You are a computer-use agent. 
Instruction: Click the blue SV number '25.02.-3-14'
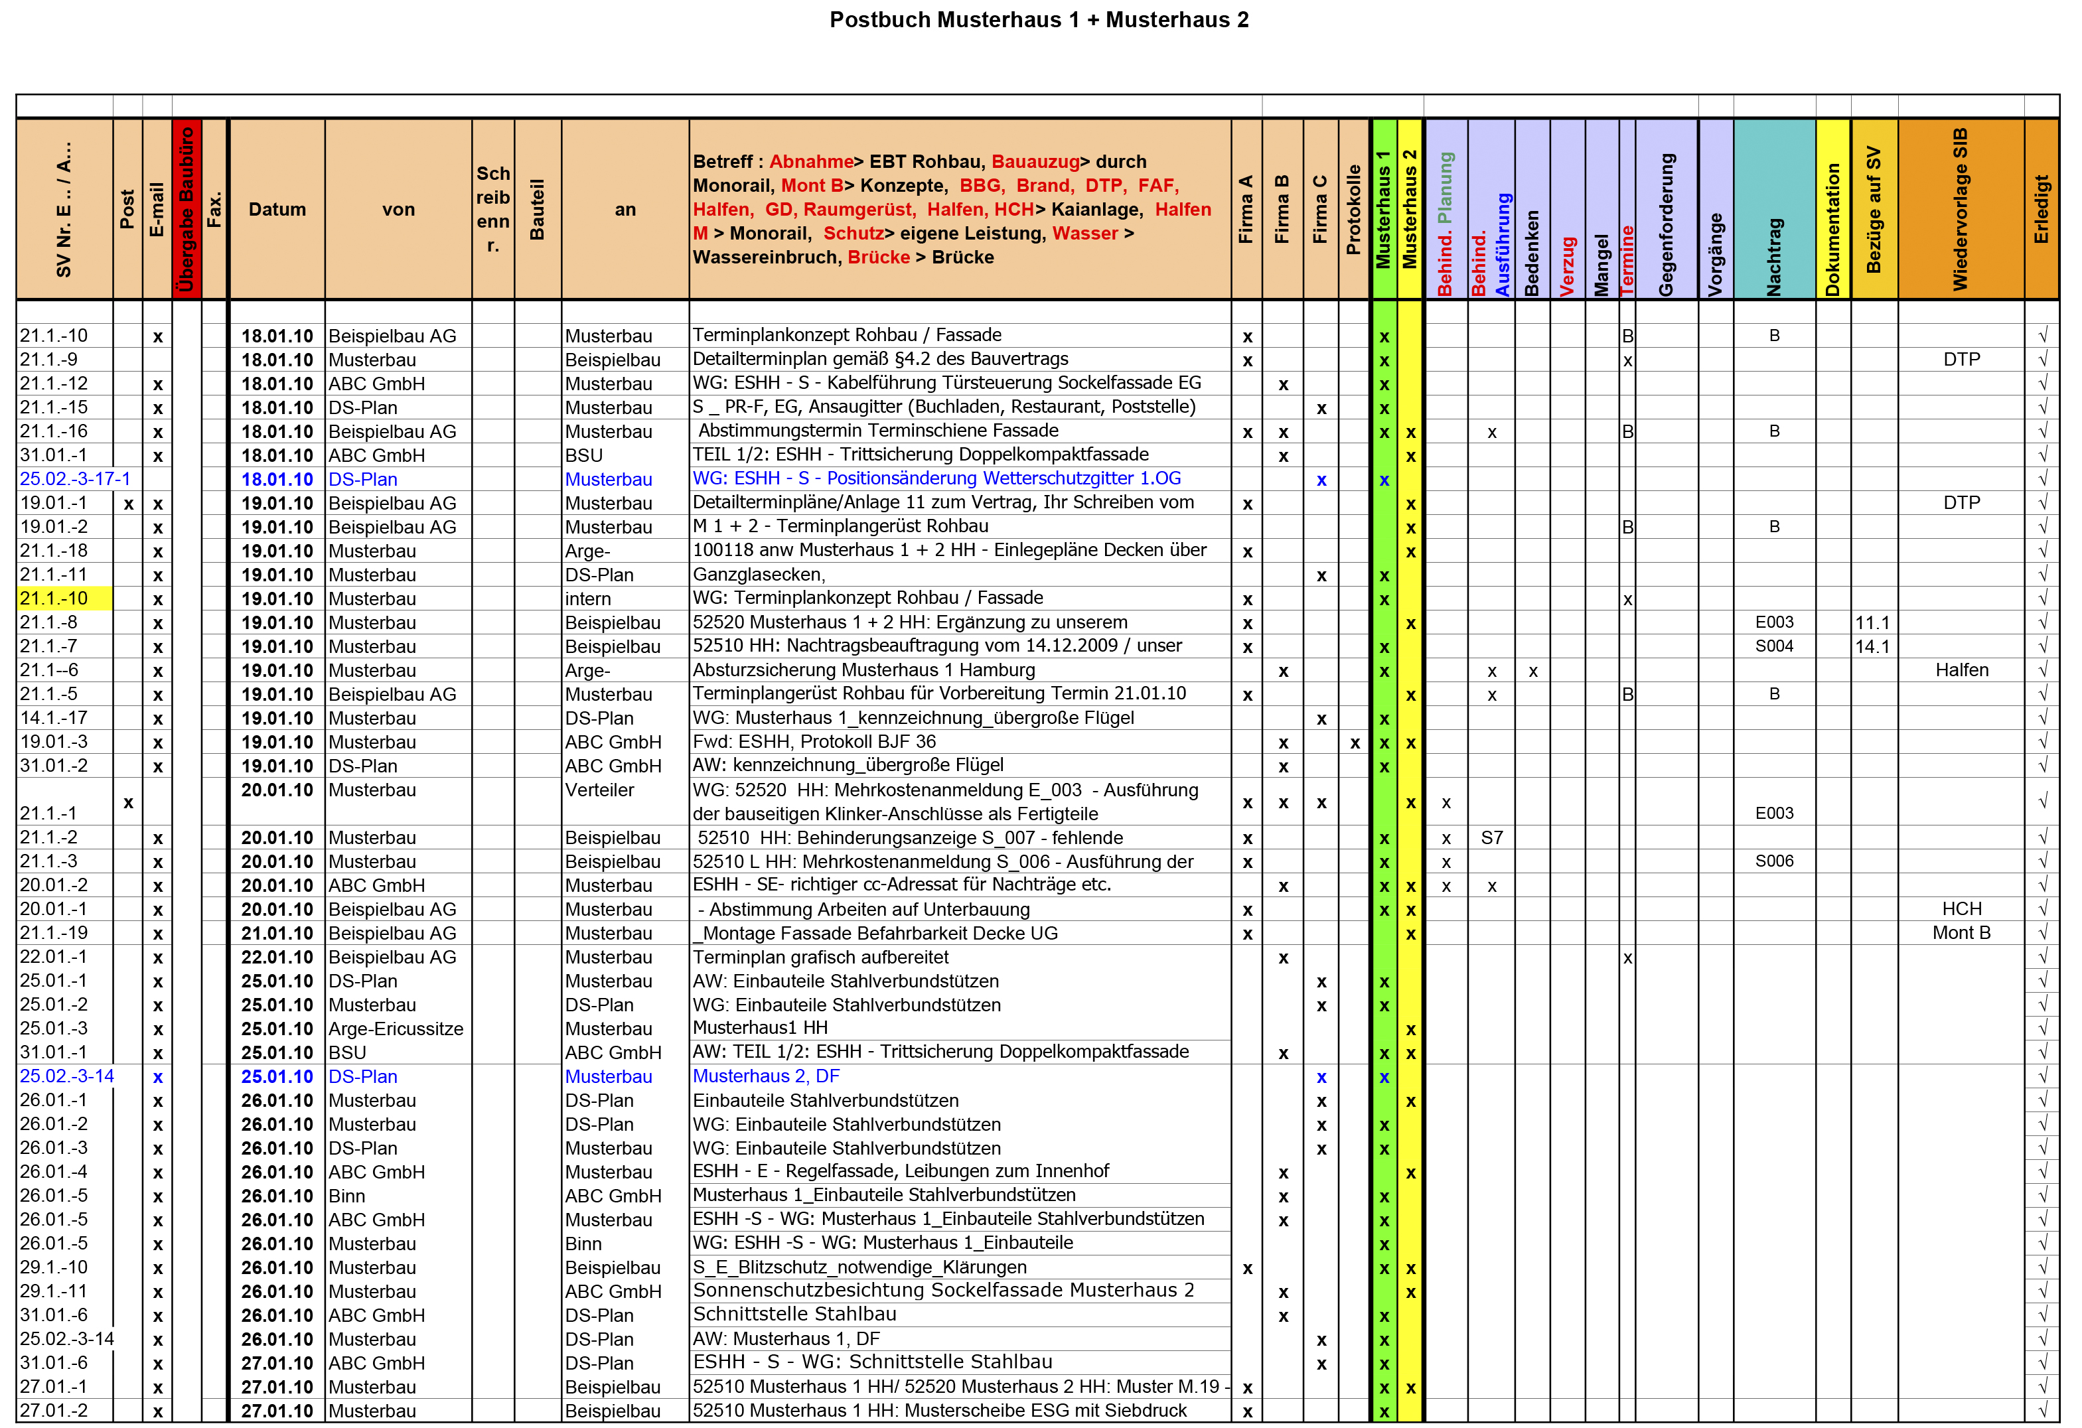click(x=67, y=1076)
